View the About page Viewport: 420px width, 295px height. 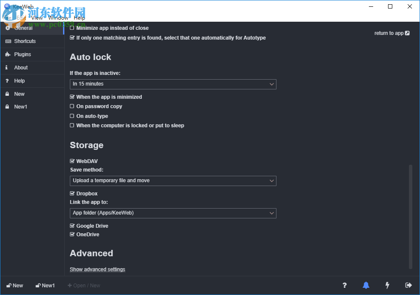(x=21, y=67)
